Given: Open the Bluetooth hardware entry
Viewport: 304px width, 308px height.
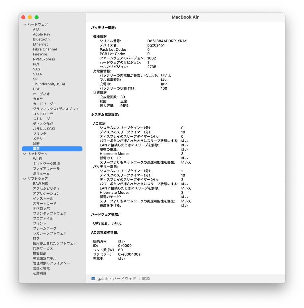Looking at the screenshot, I should click(x=41, y=39).
